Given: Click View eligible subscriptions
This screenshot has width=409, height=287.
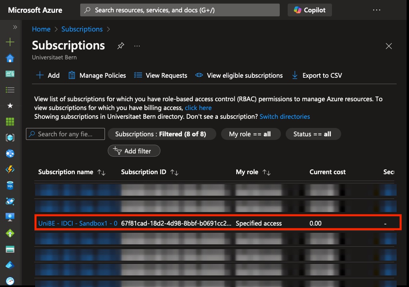Looking at the screenshot, I should click(239, 75).
